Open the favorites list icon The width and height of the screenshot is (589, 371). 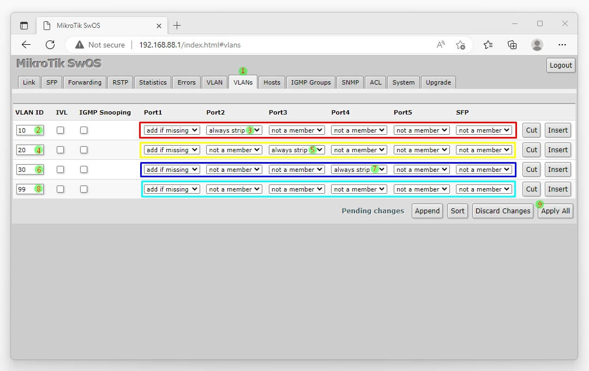point(488,45)
